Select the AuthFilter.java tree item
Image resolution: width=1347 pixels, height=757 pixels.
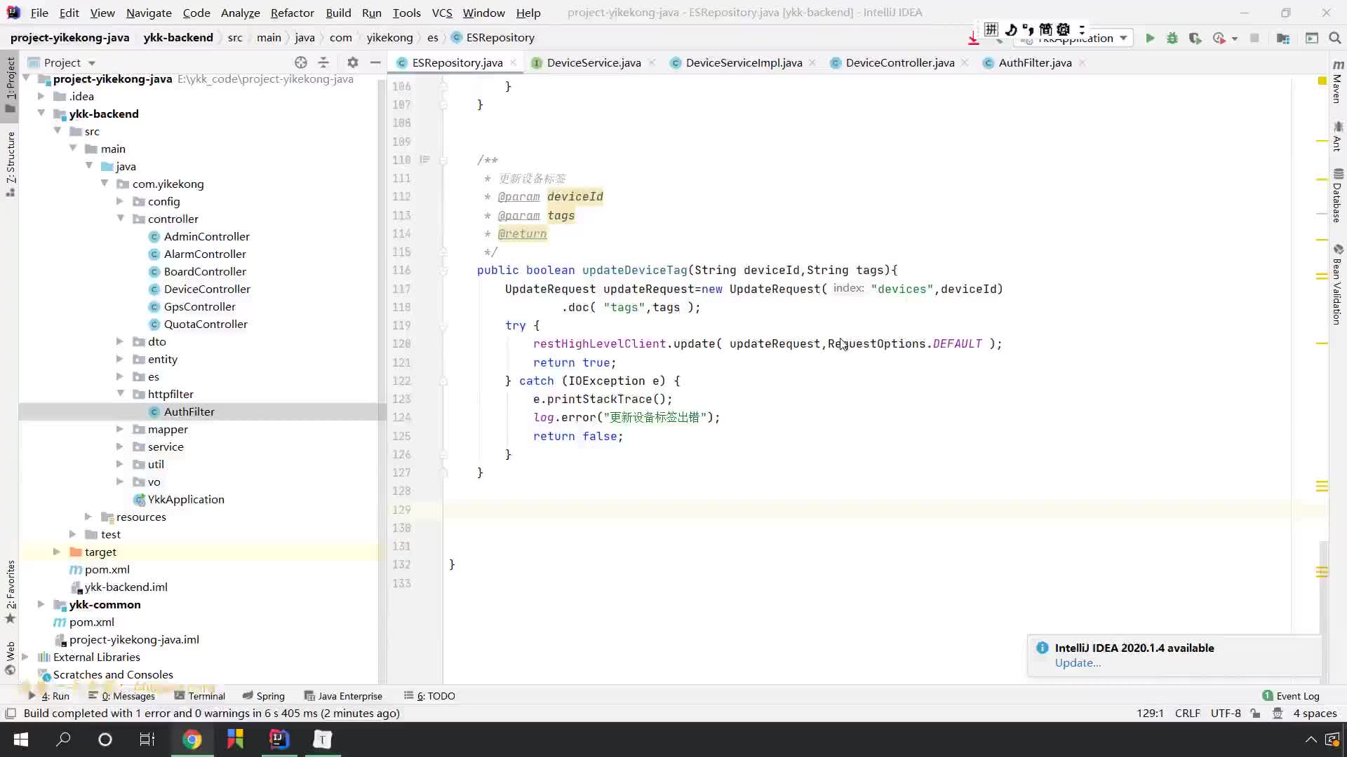tap(189, 410)
